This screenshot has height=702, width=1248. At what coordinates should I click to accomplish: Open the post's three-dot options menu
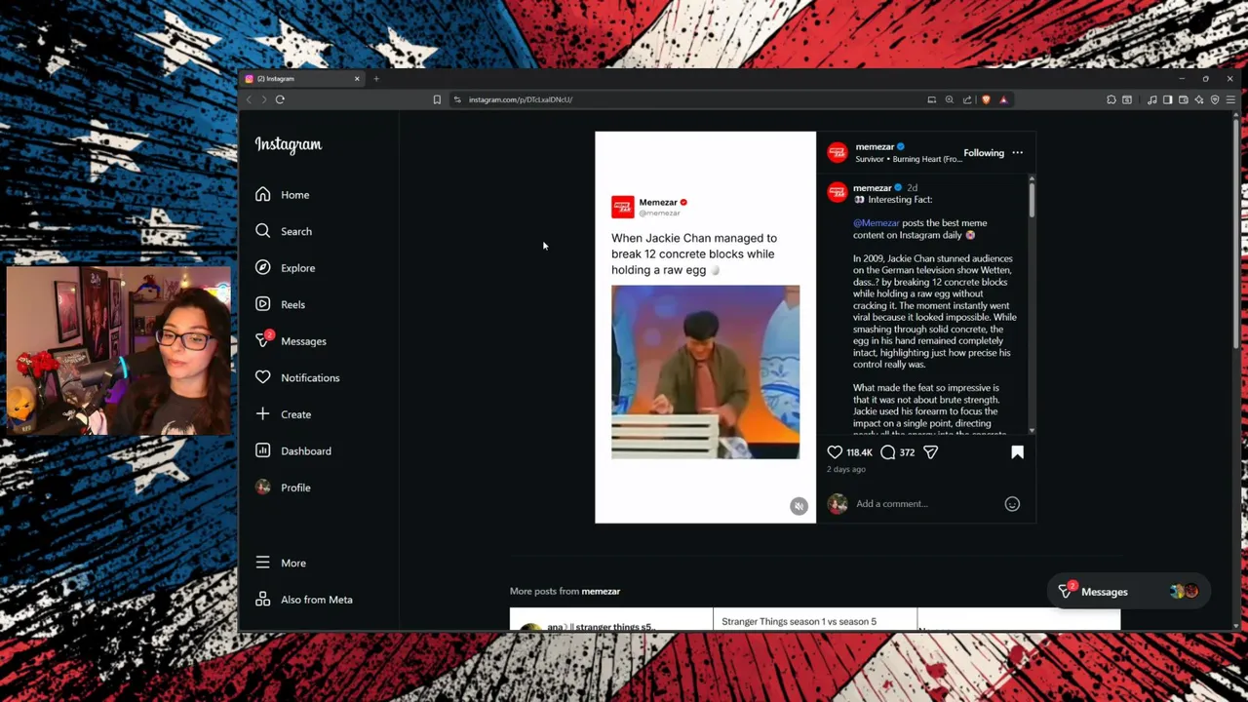click(x=1017, y=153)
